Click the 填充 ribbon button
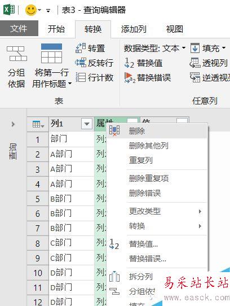Image resolution: width=230 pixels, height=306 pixels. click(x=208, y=48)
